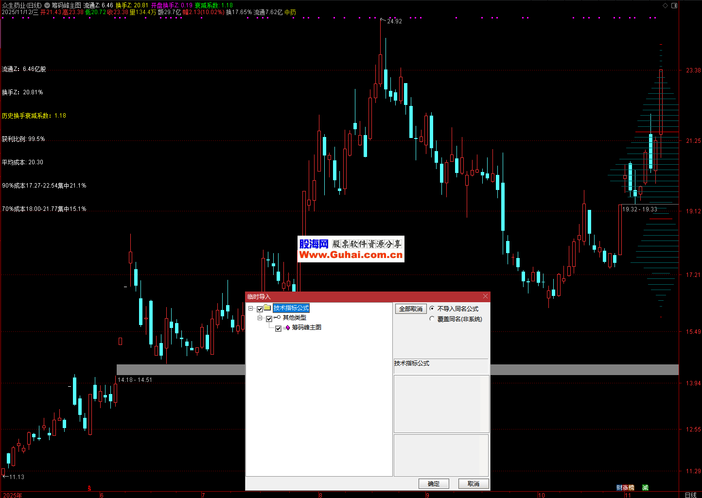Click the 衰减系数: 1.18 header value

point(214,5)
